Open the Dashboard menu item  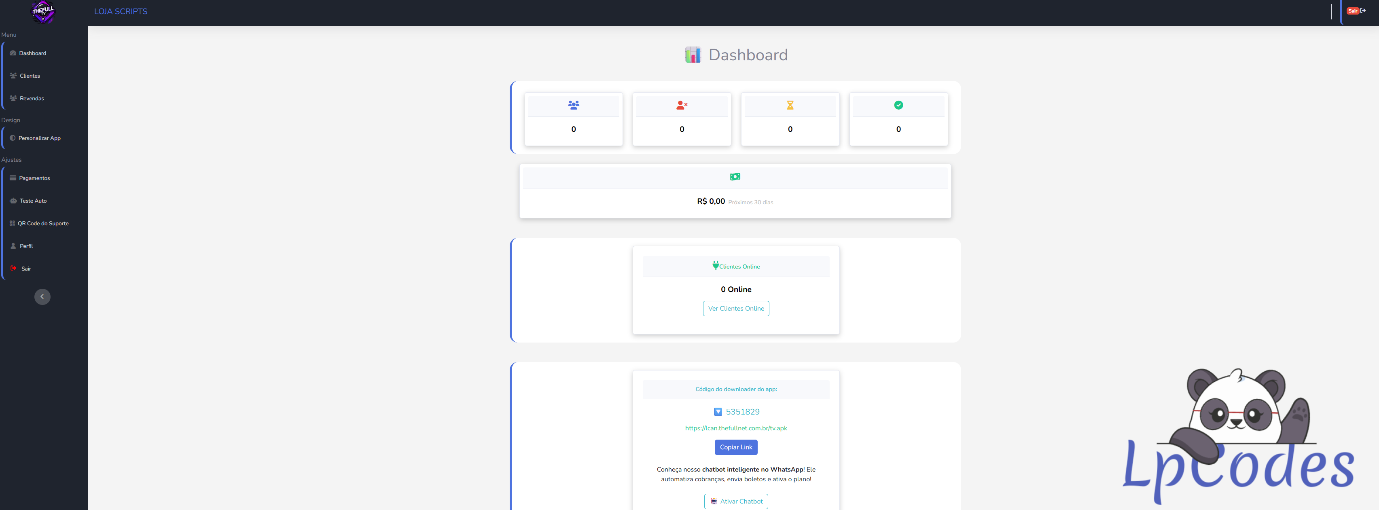coord(32,53)
